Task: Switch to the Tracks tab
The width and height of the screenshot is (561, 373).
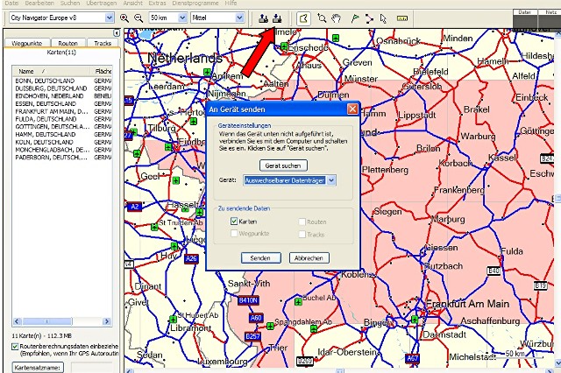Action: coord(103,43)
